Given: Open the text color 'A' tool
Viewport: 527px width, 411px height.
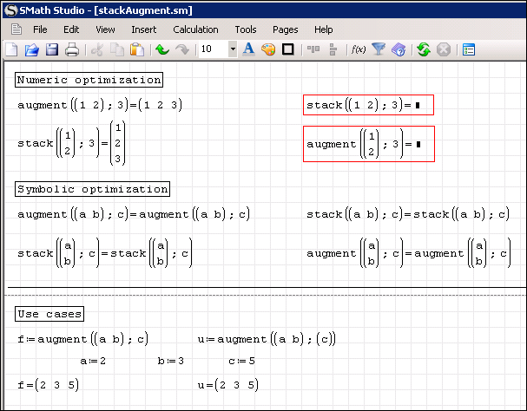Looking at the screenshot, I should 248,49.
